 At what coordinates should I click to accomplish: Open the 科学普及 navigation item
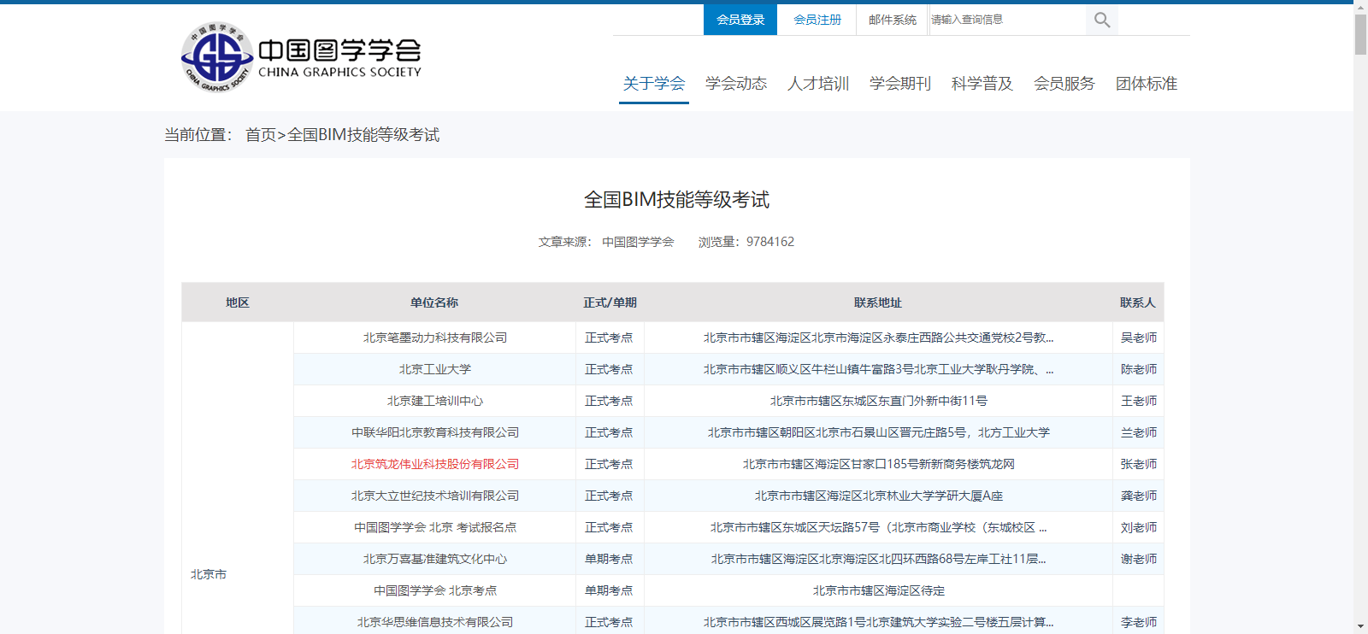(982, 84)
